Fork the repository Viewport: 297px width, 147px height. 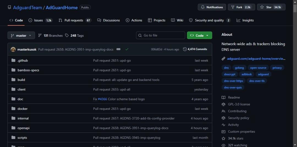tap(241, 7)
